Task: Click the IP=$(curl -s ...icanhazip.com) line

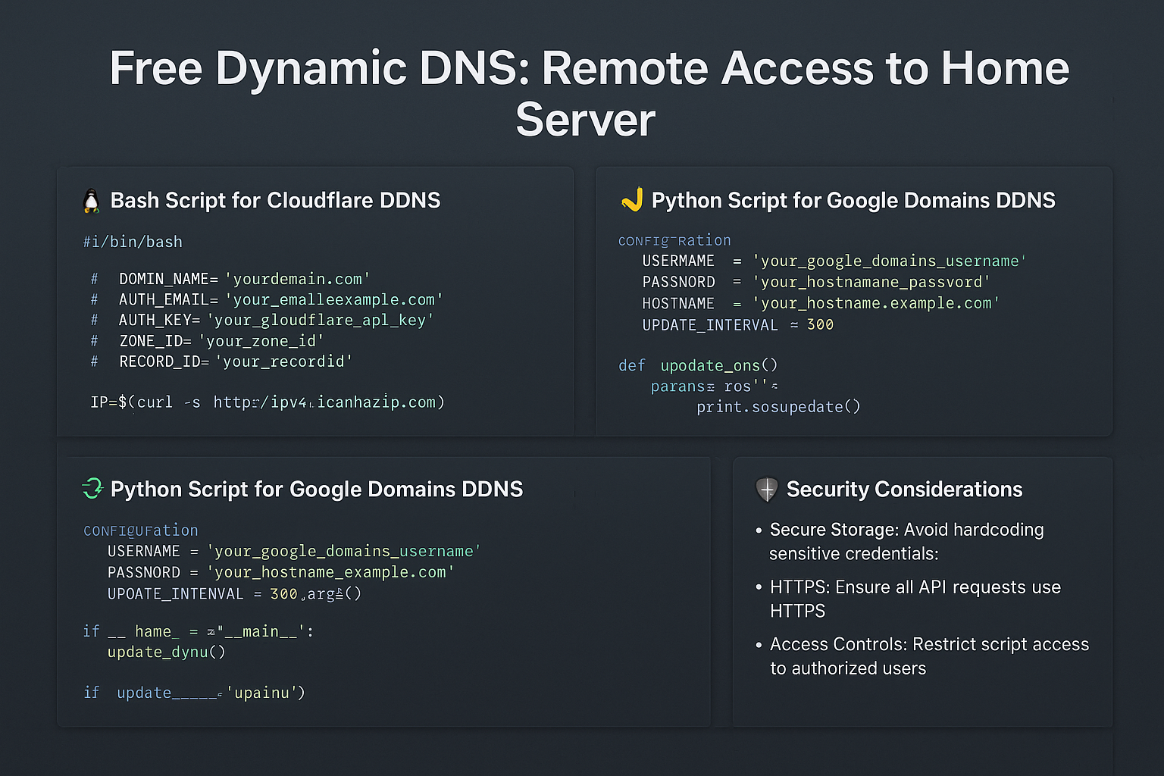Action: click(x=268, y=402)
